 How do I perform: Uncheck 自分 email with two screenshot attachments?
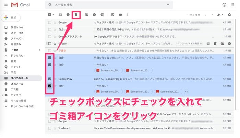click(x=50, y=65)
